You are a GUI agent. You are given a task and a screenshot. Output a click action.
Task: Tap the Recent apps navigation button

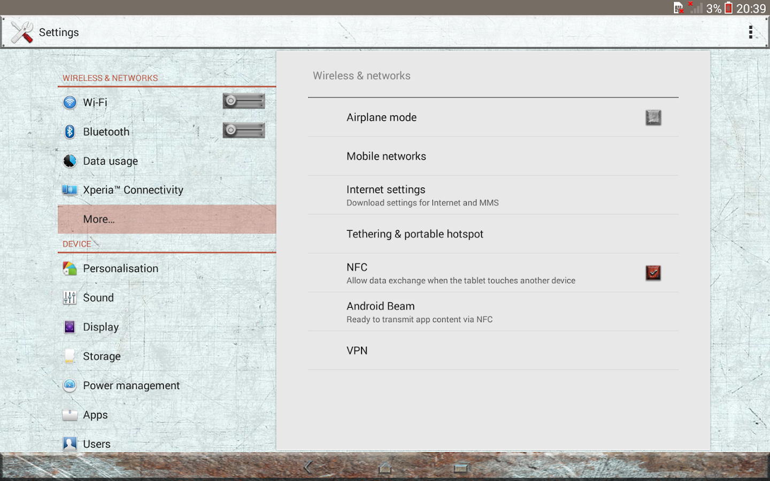coord(461,468)
